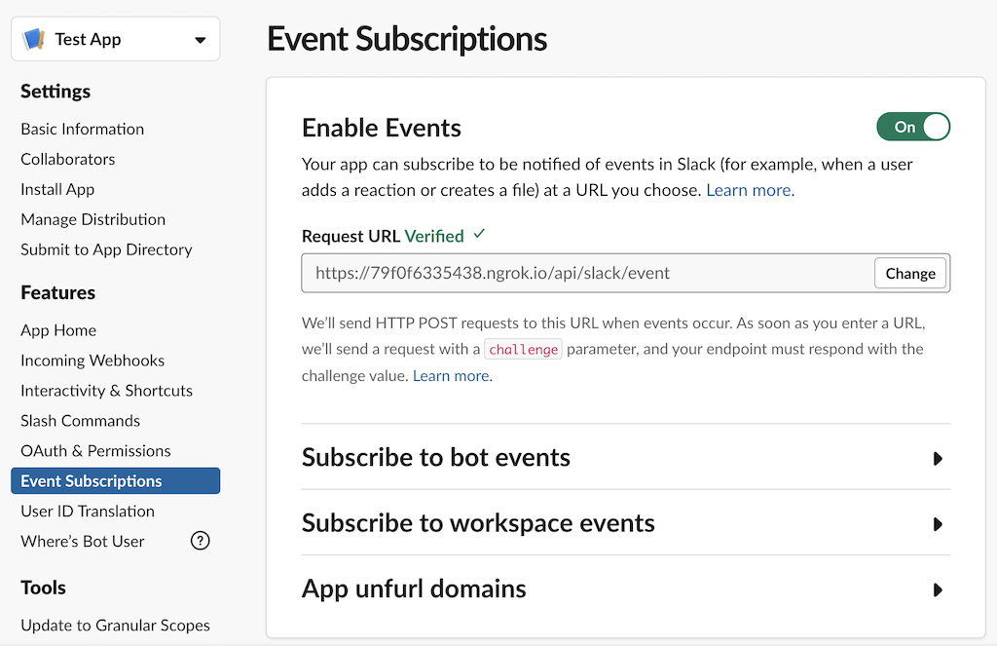Open Interactivity & Shortcuts page

(x=107, y=391)
